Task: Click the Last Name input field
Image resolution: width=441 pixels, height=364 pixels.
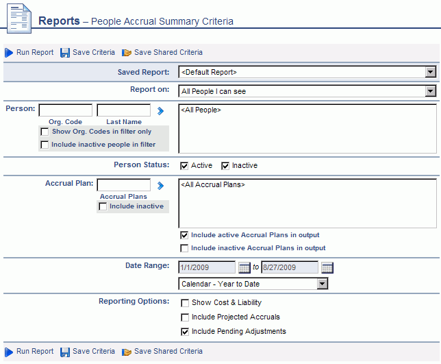Action: coord(124,110)
